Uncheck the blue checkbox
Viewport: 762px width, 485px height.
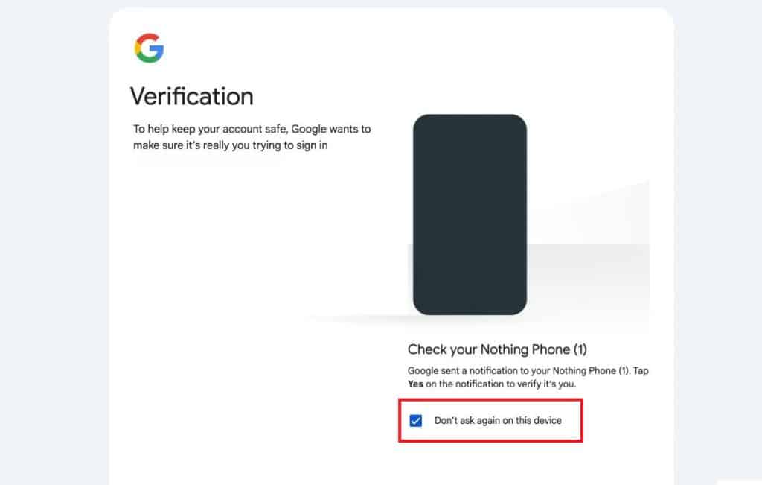point(416,421)
